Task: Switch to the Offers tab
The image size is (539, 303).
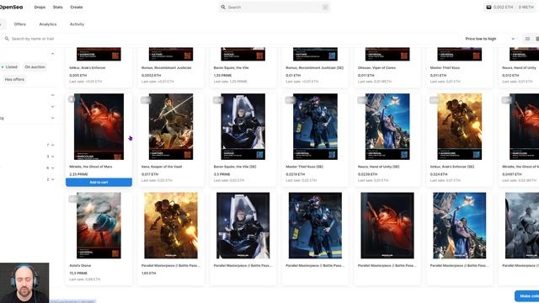Action: [x=20, y=24]
